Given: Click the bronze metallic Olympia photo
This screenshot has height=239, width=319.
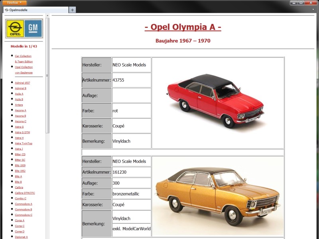Looking at the screenshot, I should [x=217, y=196].
